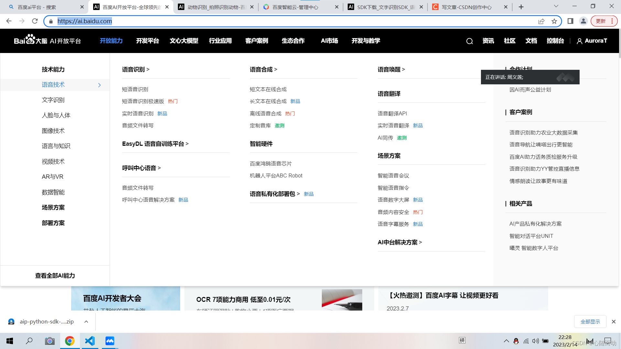Screen dimensions: 621x349
Task: Open the 短语音识别极速版 link
Action: (143, 101)
